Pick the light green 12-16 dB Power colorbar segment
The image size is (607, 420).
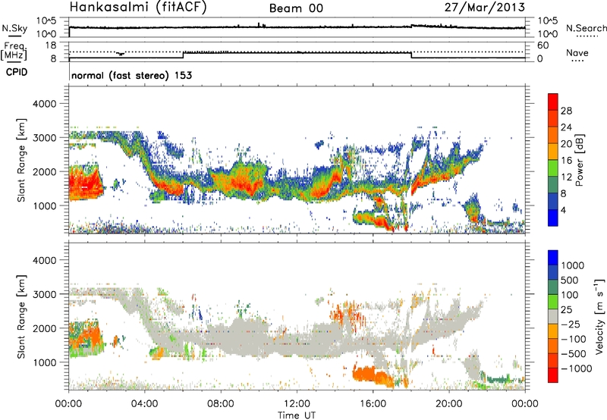pyautogui.click(x=553, y=168)
